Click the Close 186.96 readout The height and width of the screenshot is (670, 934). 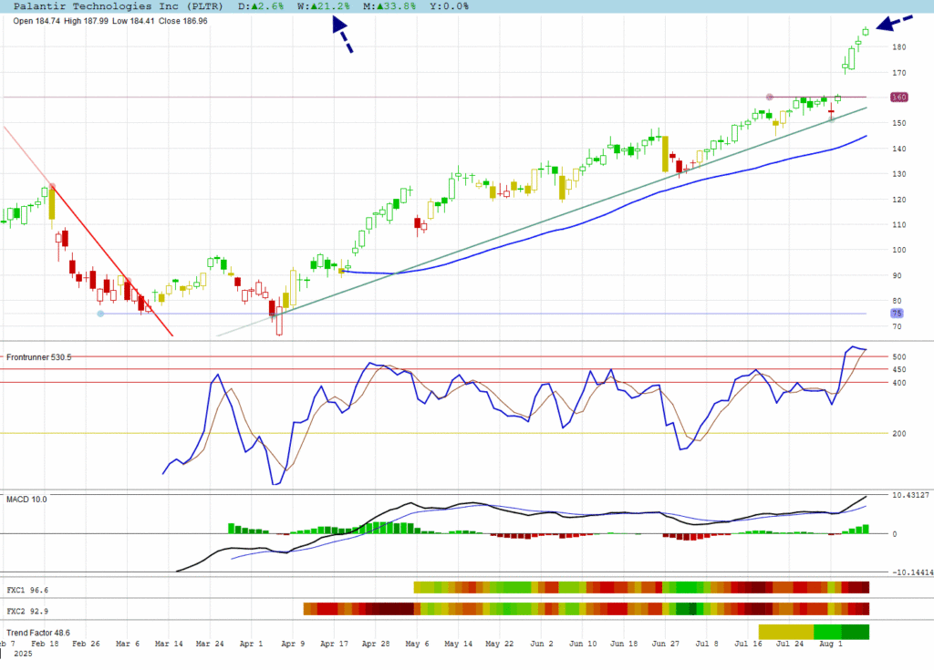(182, 21)
